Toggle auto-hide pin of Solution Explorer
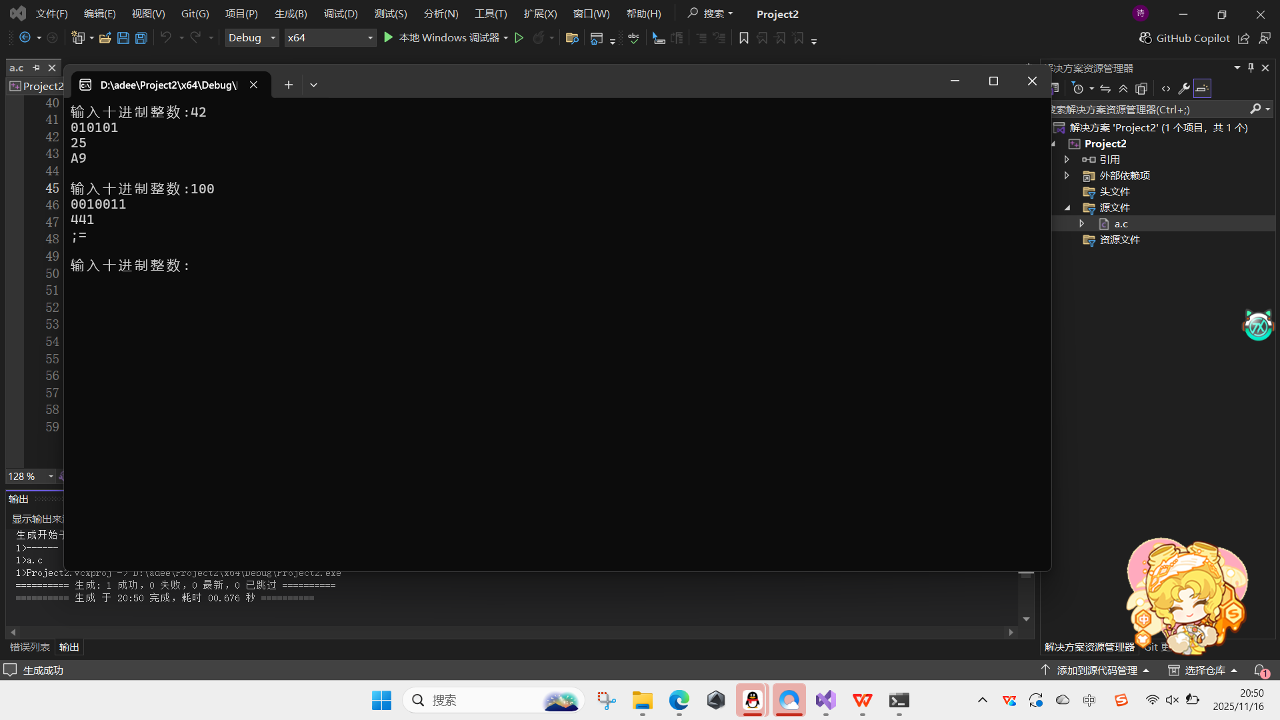1280x720 pixels. [1251, 68]
